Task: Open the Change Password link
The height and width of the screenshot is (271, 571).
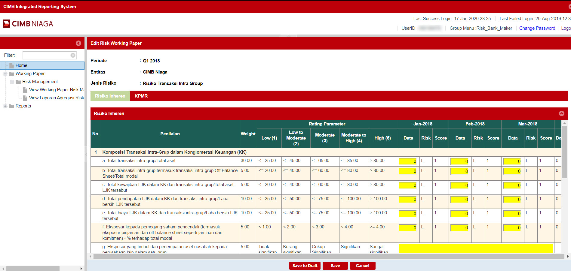Action: (x=537, y=28)
